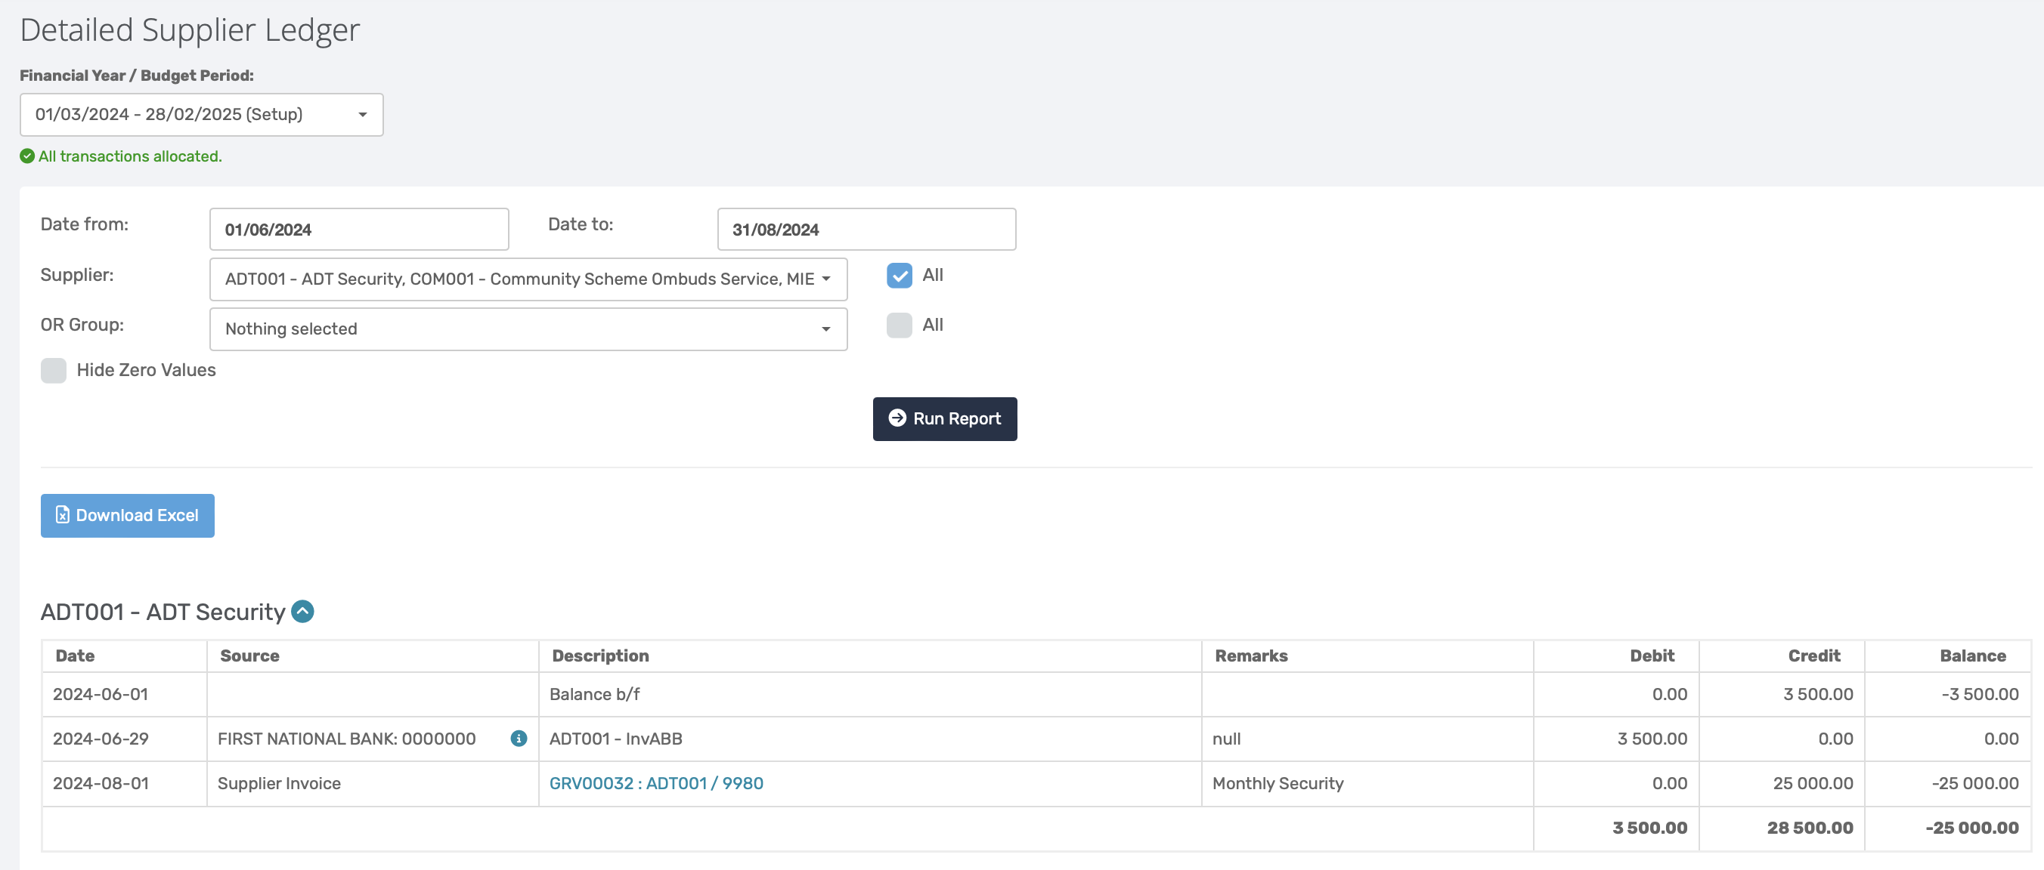Click the Date column header
Screen dimensions: 2044x870
(75, 656)
